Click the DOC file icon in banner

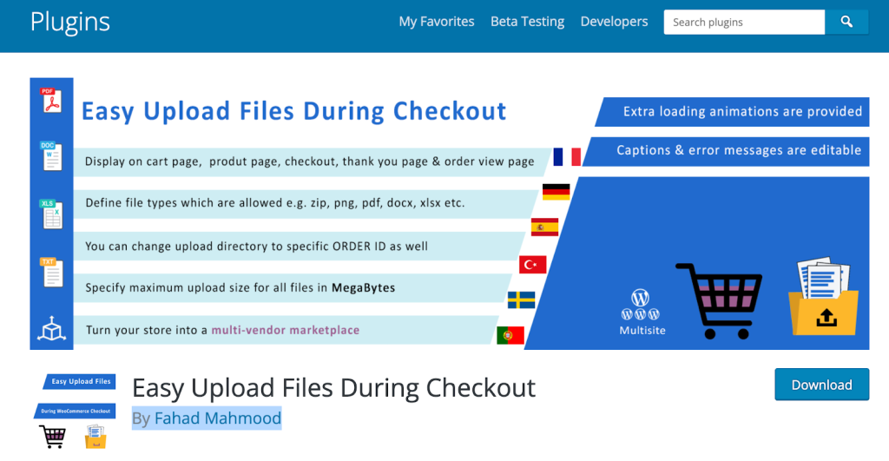point(51,156)
